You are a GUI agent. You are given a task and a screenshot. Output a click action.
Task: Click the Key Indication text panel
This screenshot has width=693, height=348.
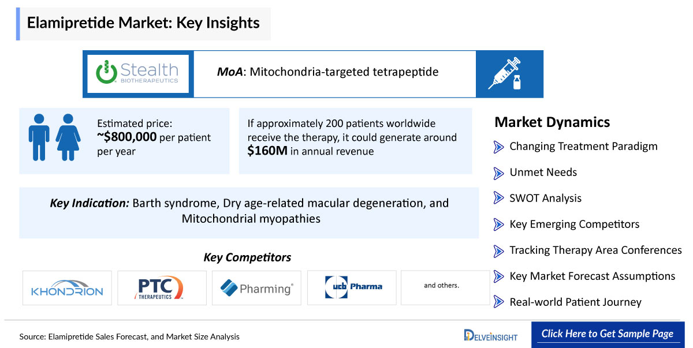(249, 211)
